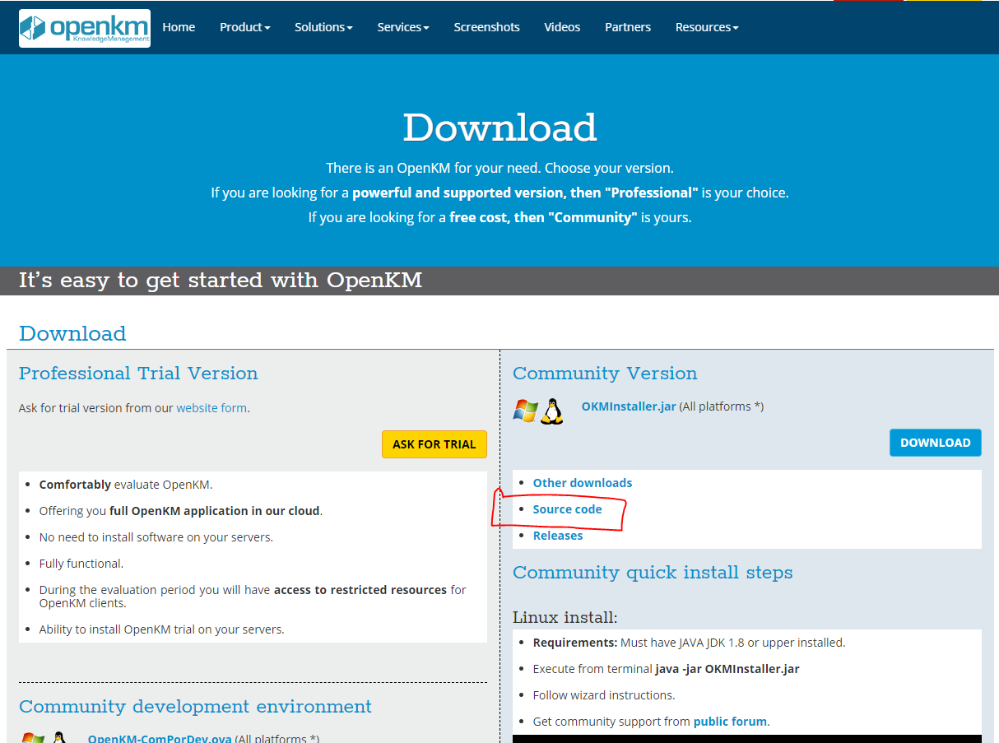This screenshot has width=999, height=743.
Task: Expand the Services navigation dropdown
Action: (x=402, y=27)
